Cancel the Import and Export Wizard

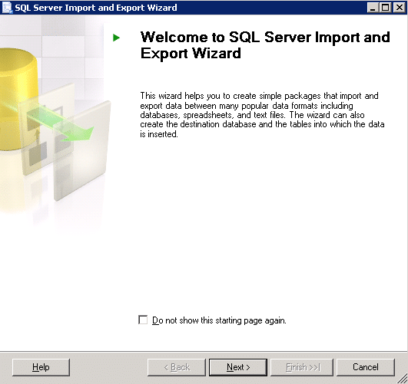[366, 367]
